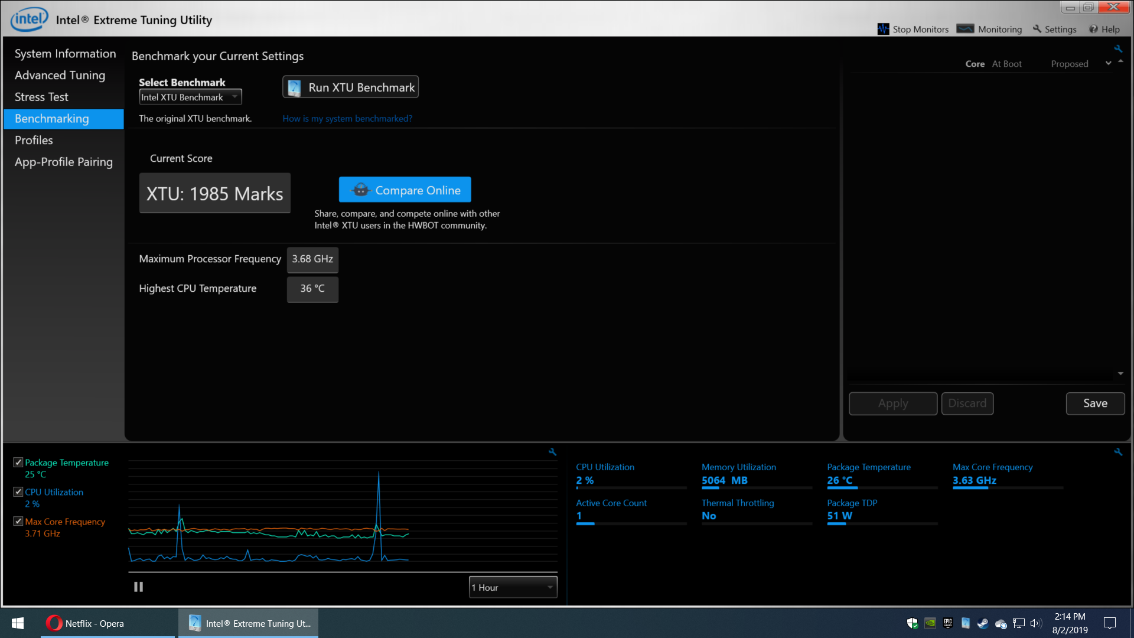Click the 3.68 GHz maximum frequency value

tap(312, 259)
